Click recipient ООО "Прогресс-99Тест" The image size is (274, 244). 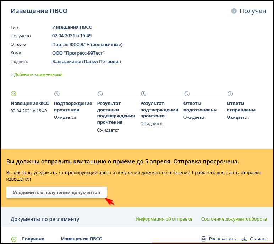coord(78,53)
